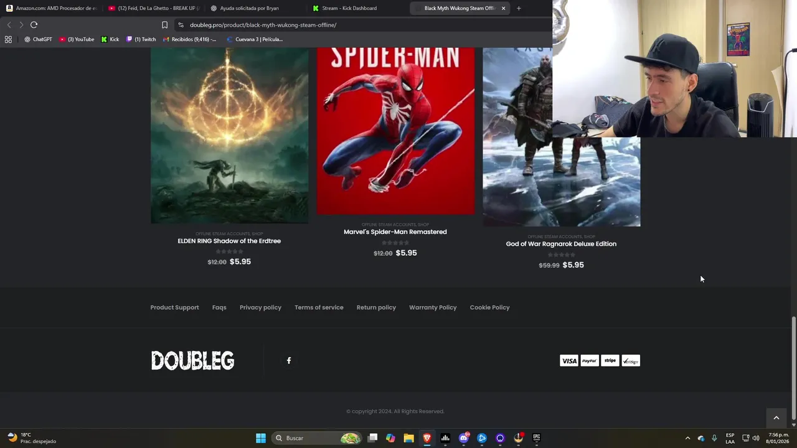Image resolution: width=797 pixels, height=448 pixels.
Task: Open Copilot from the taskbar
Action: point(390,438)
